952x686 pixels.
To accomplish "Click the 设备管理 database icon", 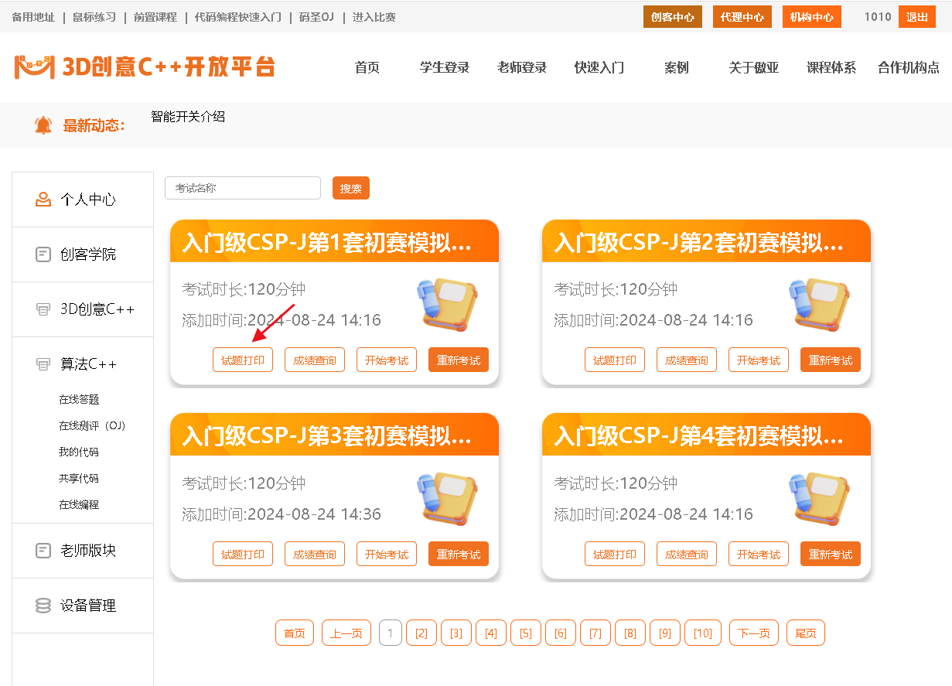I will [43, 606].
